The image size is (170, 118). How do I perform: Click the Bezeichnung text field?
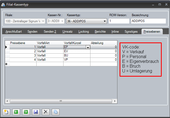148,21
